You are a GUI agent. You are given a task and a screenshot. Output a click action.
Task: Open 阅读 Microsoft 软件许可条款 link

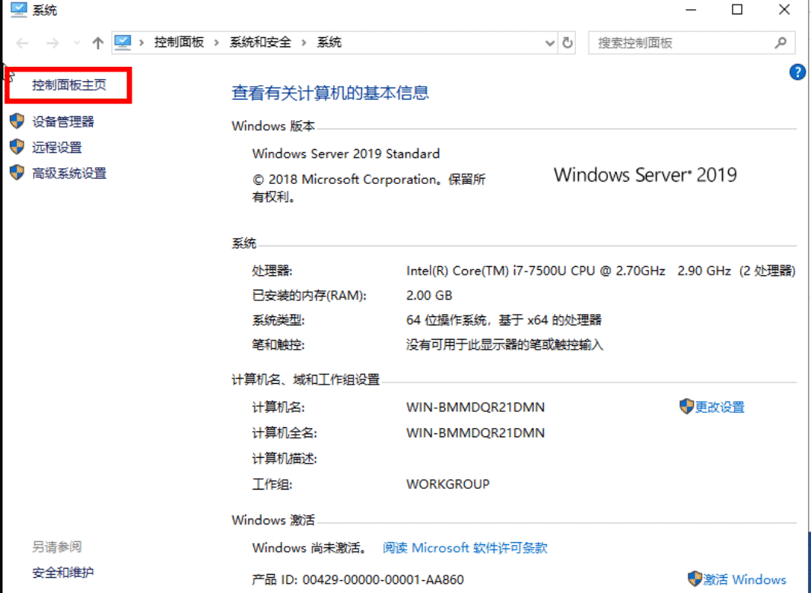tap(465, 548)
